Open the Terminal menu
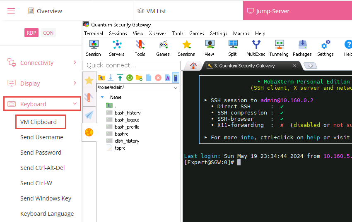The image size is (352, 222). [x=94, y=33]
